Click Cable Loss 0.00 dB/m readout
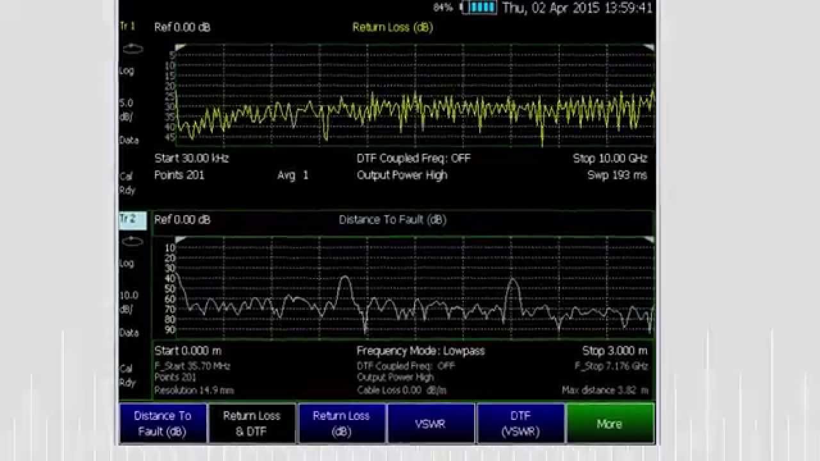Image resolution: width=820 pixels, height=461 pixels. pos(402,390)
